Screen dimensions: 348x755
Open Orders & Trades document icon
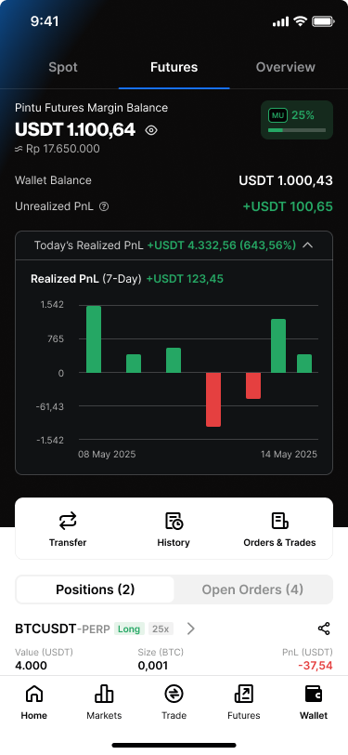(279, 521)
